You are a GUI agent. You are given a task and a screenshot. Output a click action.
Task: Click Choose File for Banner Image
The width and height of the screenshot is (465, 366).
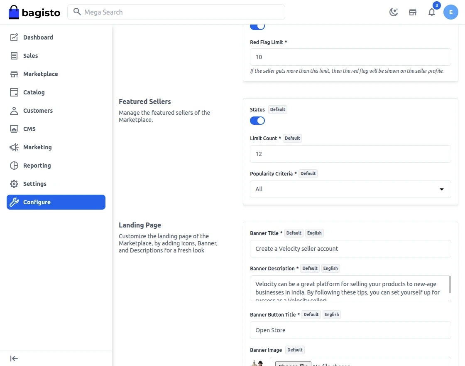pos(293,364)
